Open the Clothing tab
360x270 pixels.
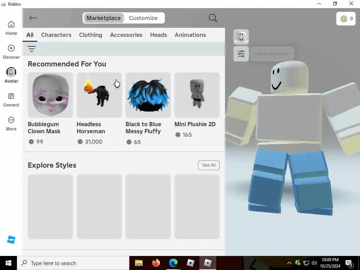pyautogui.click(x=91, y=35)
